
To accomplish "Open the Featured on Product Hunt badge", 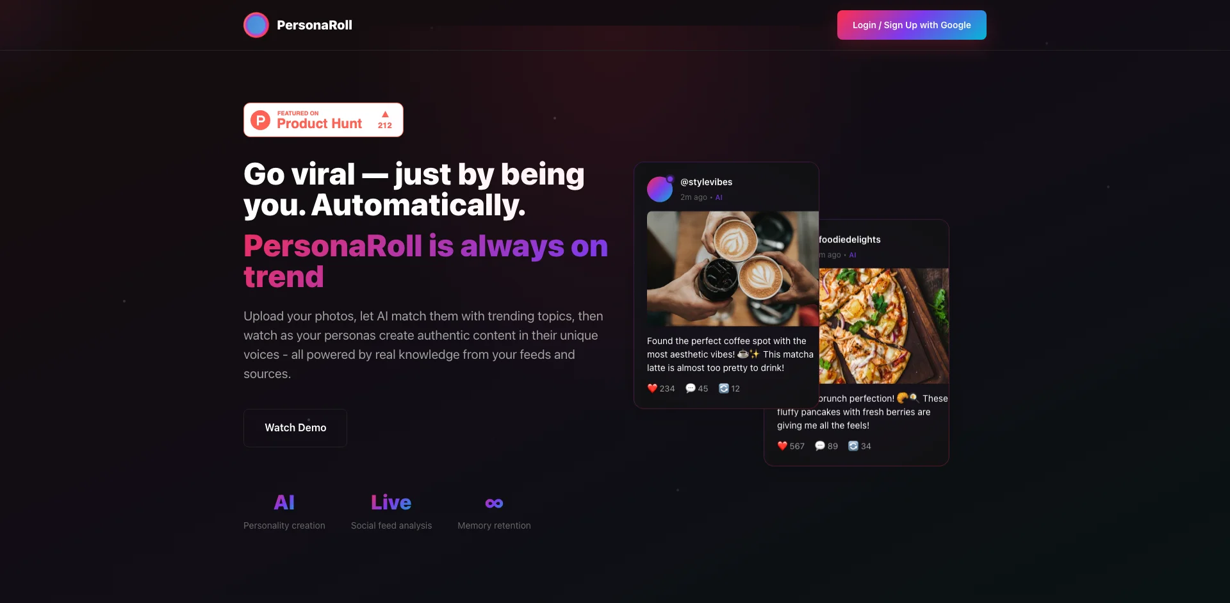I will (324, 120).
